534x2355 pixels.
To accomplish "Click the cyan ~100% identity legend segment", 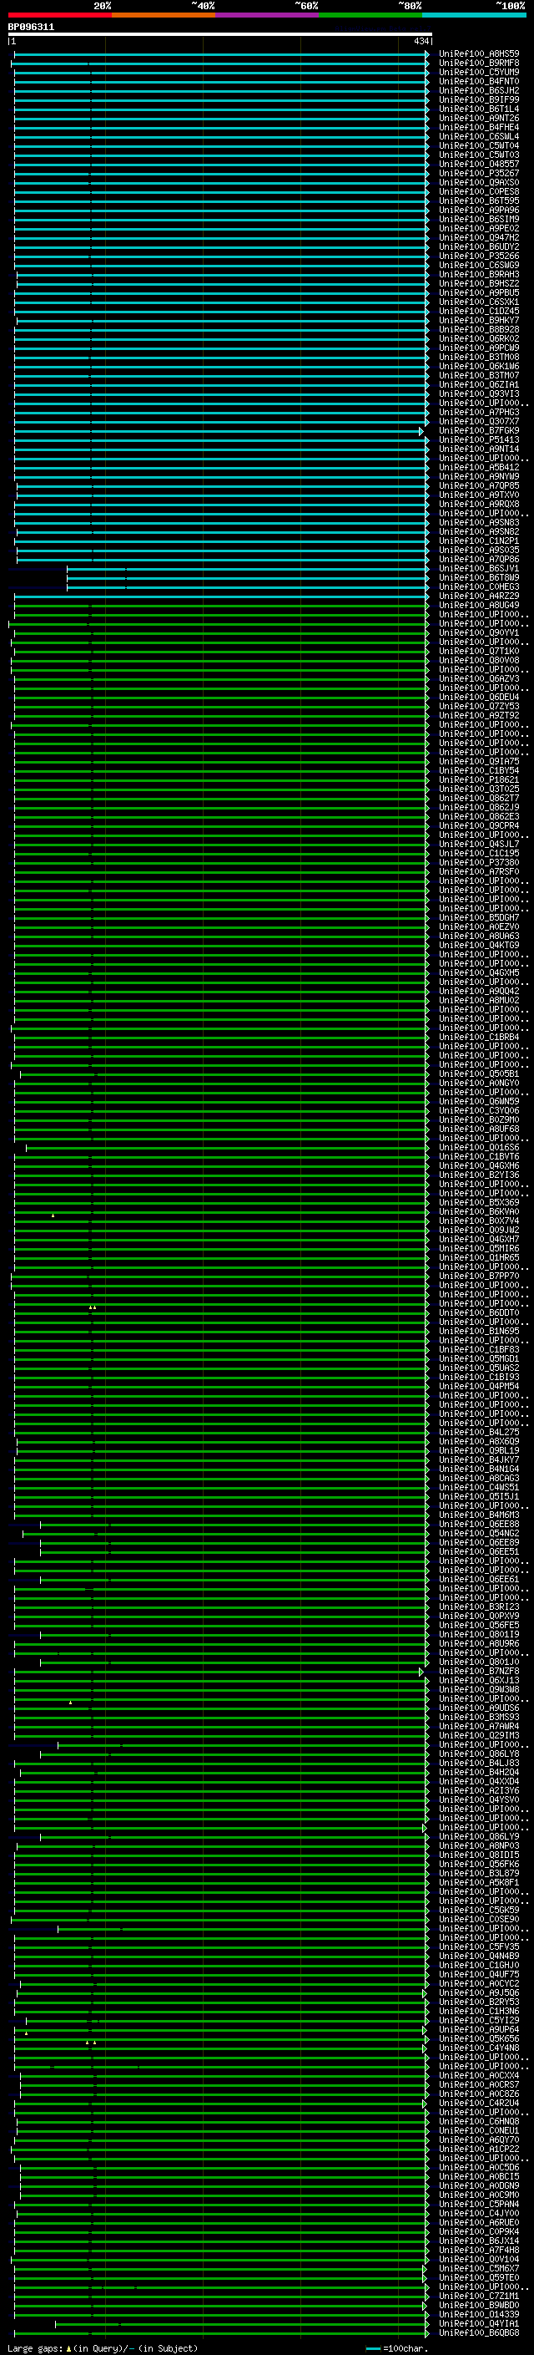I will pyautogui.click(x=474, y=15).
